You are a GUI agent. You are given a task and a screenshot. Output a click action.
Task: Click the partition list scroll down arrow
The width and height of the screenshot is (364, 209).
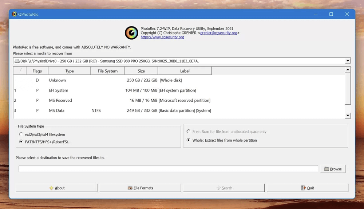pyautogui.click(x=348, y=116)
